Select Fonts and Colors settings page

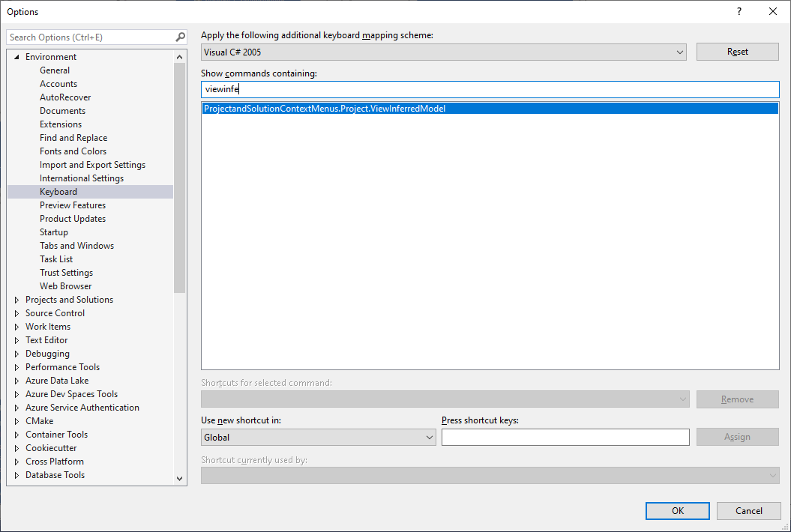coord(73,151)
